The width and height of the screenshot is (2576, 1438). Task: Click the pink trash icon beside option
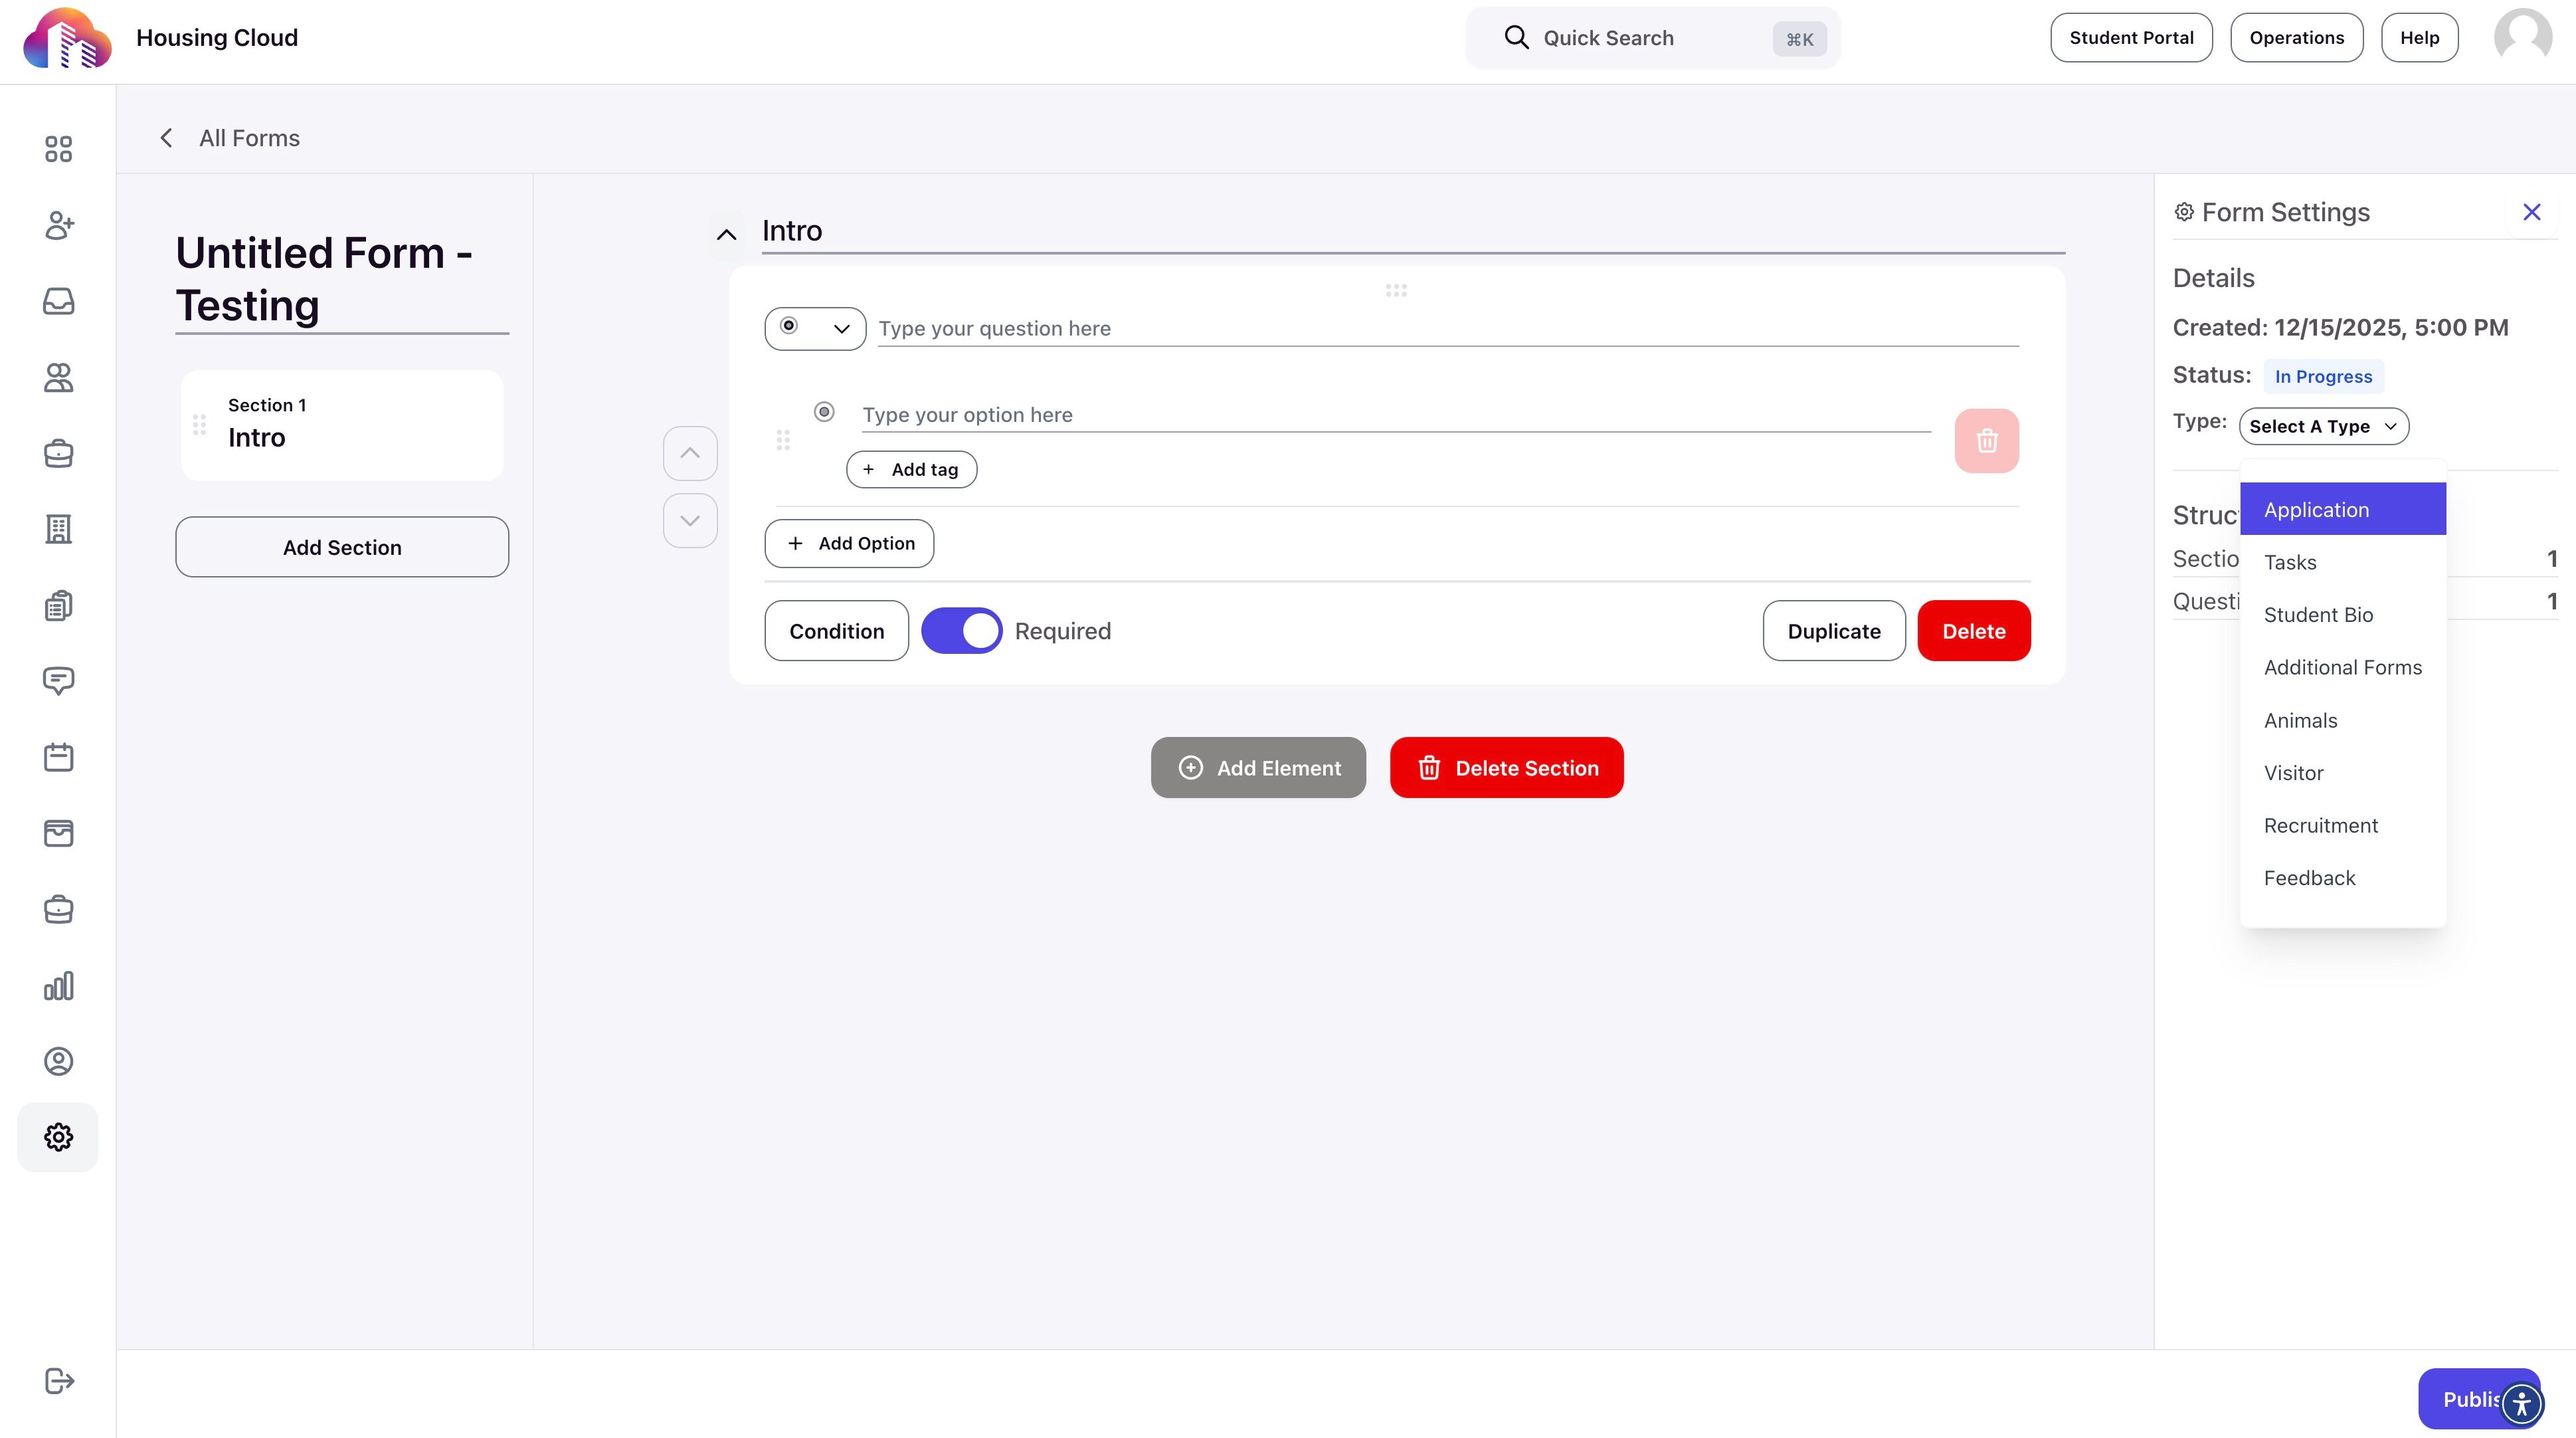[1986, 441]
